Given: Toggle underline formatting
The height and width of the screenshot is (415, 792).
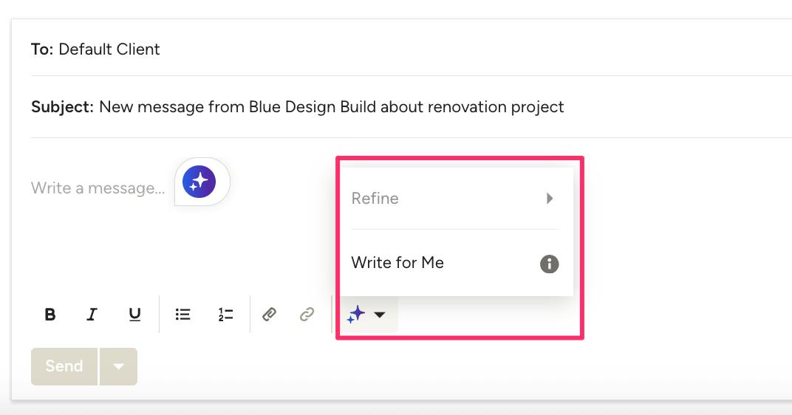Looking at the screenshot, I should 134,315.
